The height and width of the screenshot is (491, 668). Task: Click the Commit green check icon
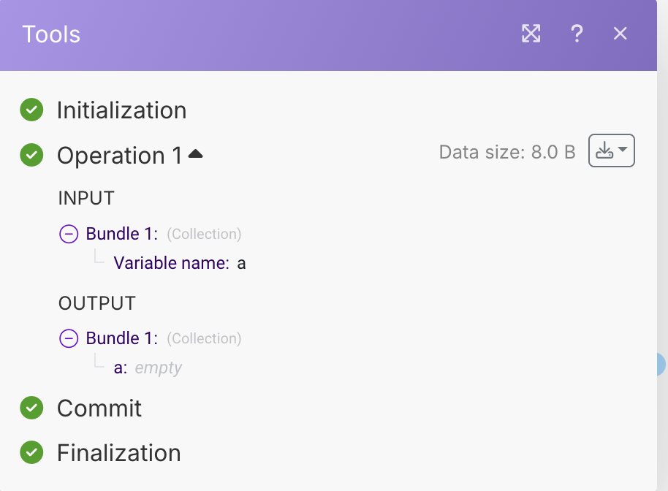click(x=31, y=408)
